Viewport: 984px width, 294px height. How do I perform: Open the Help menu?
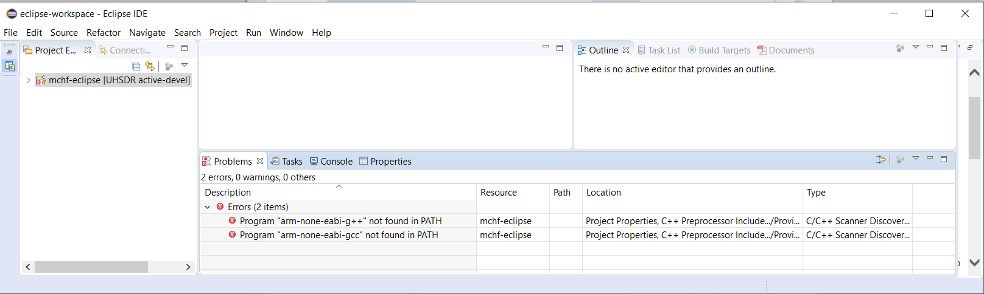point(322,33)
